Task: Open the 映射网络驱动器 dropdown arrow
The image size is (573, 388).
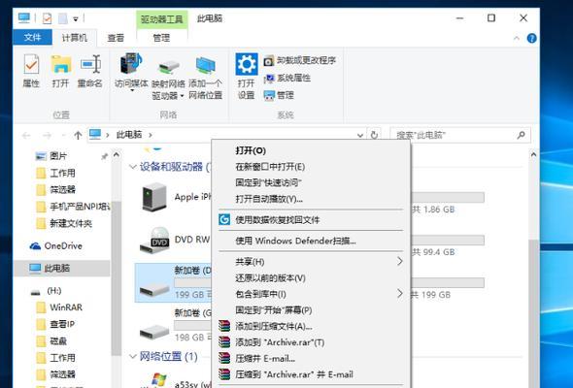Action: click(182, 96)
